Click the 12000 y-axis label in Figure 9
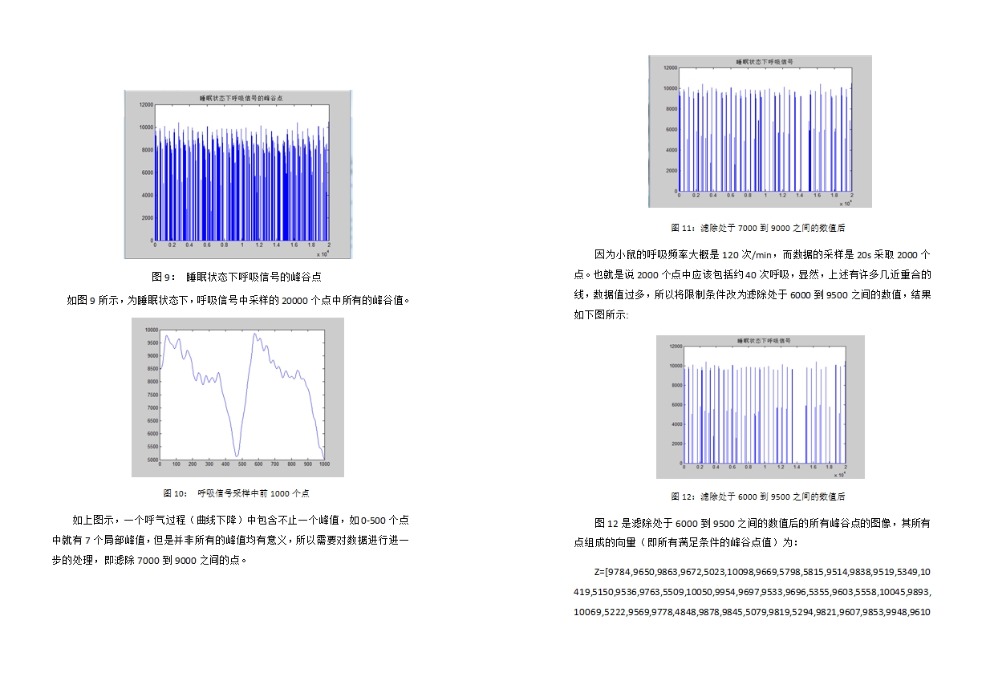 [145, 104]
